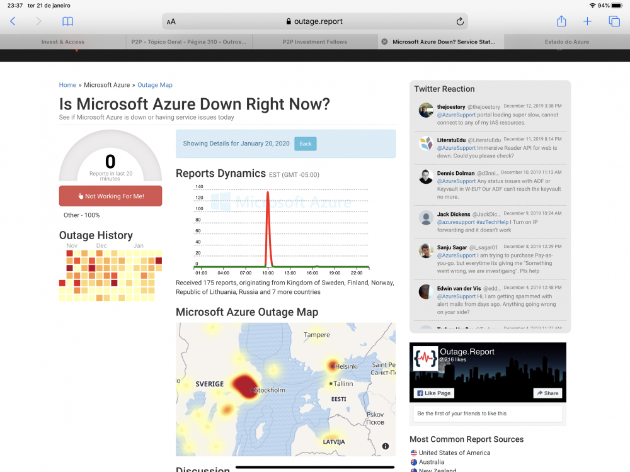The height and width of the screenshot is (472, 630).
Task: Click the Facebook Share button
Action: [547, 393]
